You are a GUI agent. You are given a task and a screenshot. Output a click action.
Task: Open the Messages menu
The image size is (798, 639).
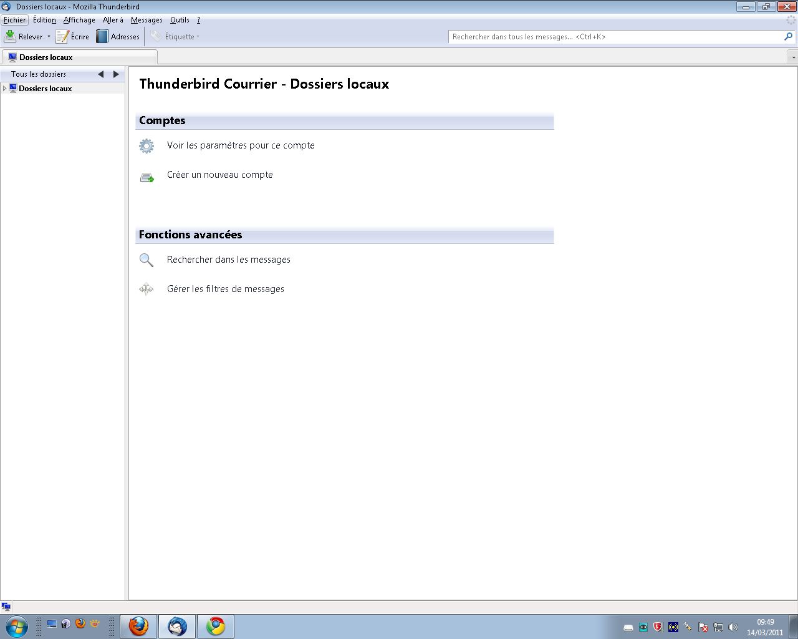tap(147, 20)
